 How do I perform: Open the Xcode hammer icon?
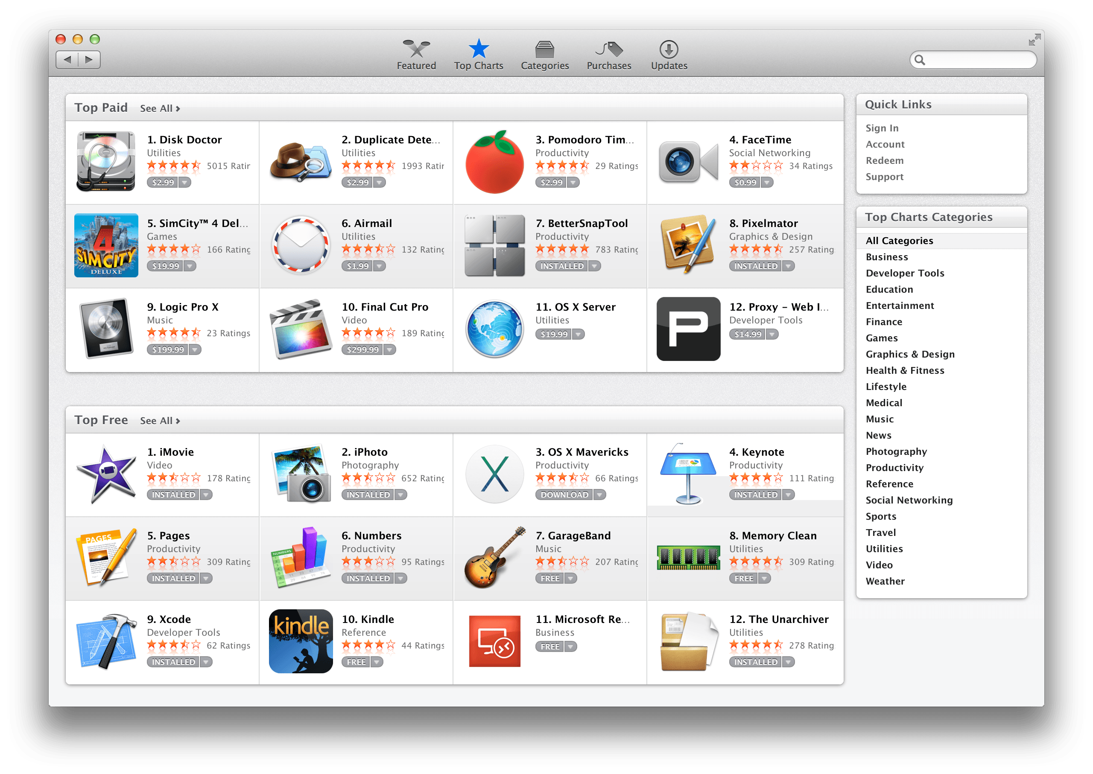(106, 641)
